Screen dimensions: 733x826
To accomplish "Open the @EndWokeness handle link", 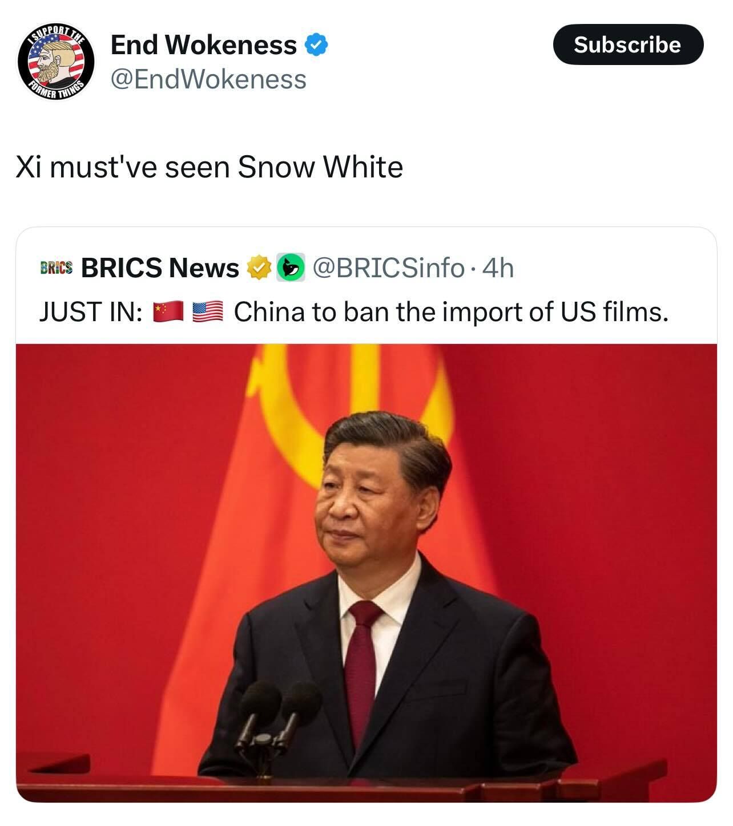I will (x=208, y=79).
